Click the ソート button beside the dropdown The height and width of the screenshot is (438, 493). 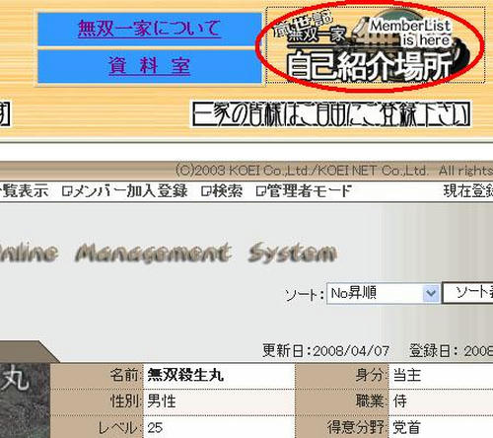[x=468, y=292]
